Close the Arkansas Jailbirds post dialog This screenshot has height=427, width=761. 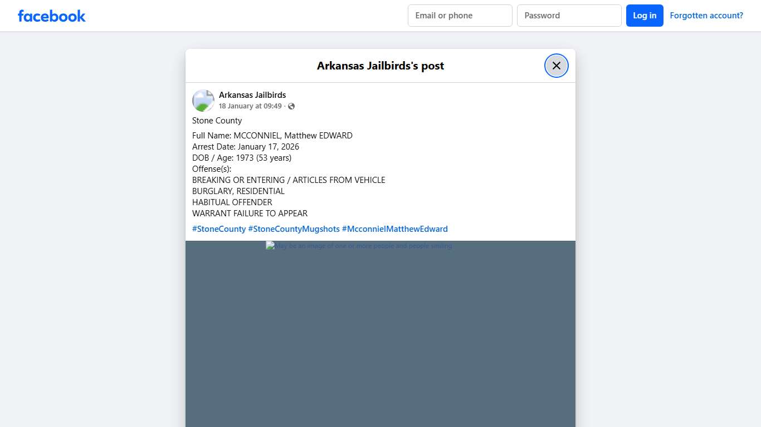pyautogui.click(x=556, y=66)
